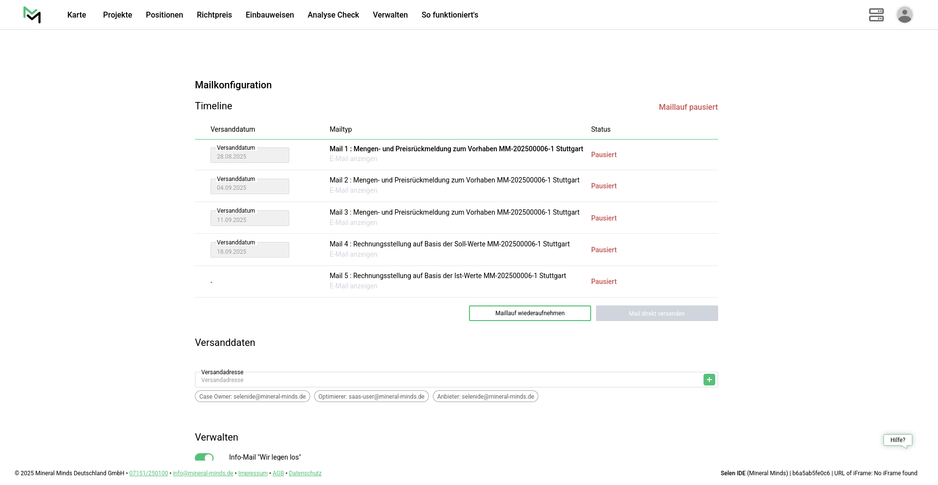938x485 pixels.
Task: Click Maillauf wiederaufnehmen button
Action: tap(530, 313)
